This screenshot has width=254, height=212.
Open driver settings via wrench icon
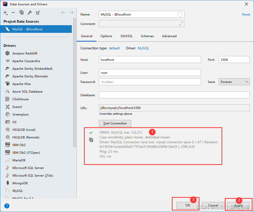[x=30, y=12]
